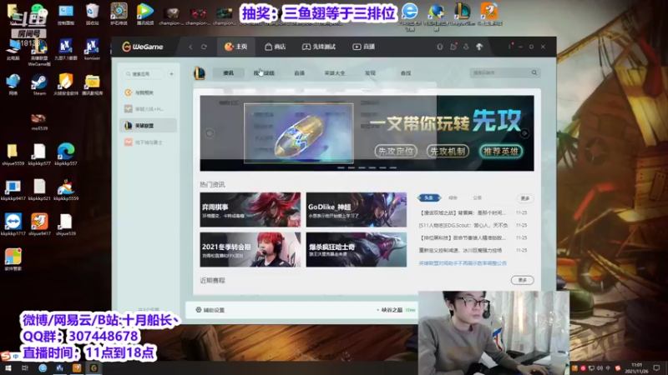Open the blue 英雄联盟对局助手 announcement link

tap(463, 263)
